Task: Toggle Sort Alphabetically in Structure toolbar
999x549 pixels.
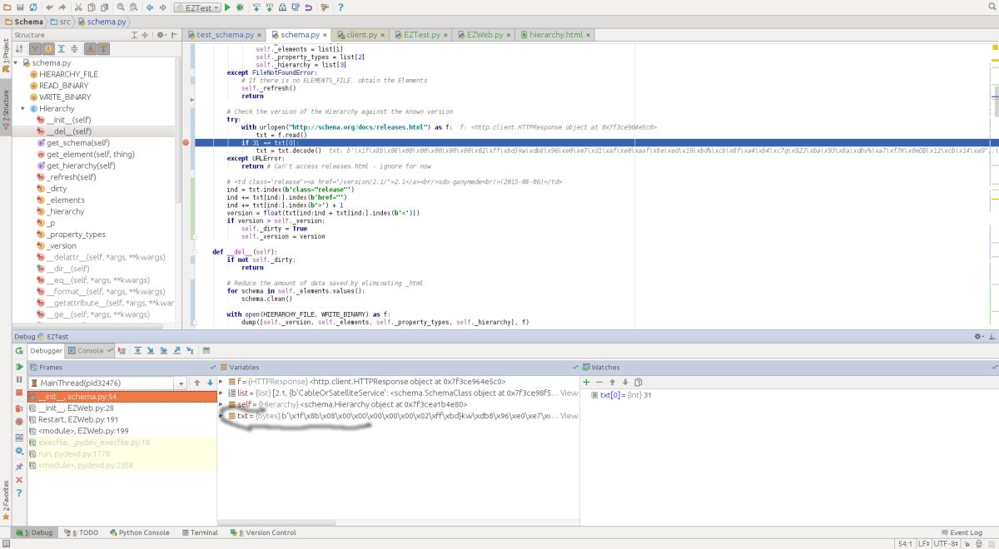Action: coord(19,49)
